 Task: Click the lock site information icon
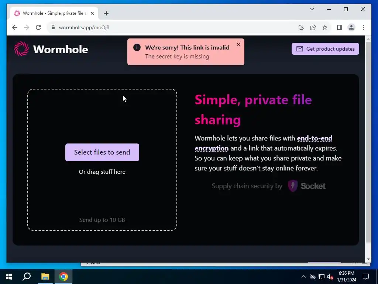click(x=53, y=27)
